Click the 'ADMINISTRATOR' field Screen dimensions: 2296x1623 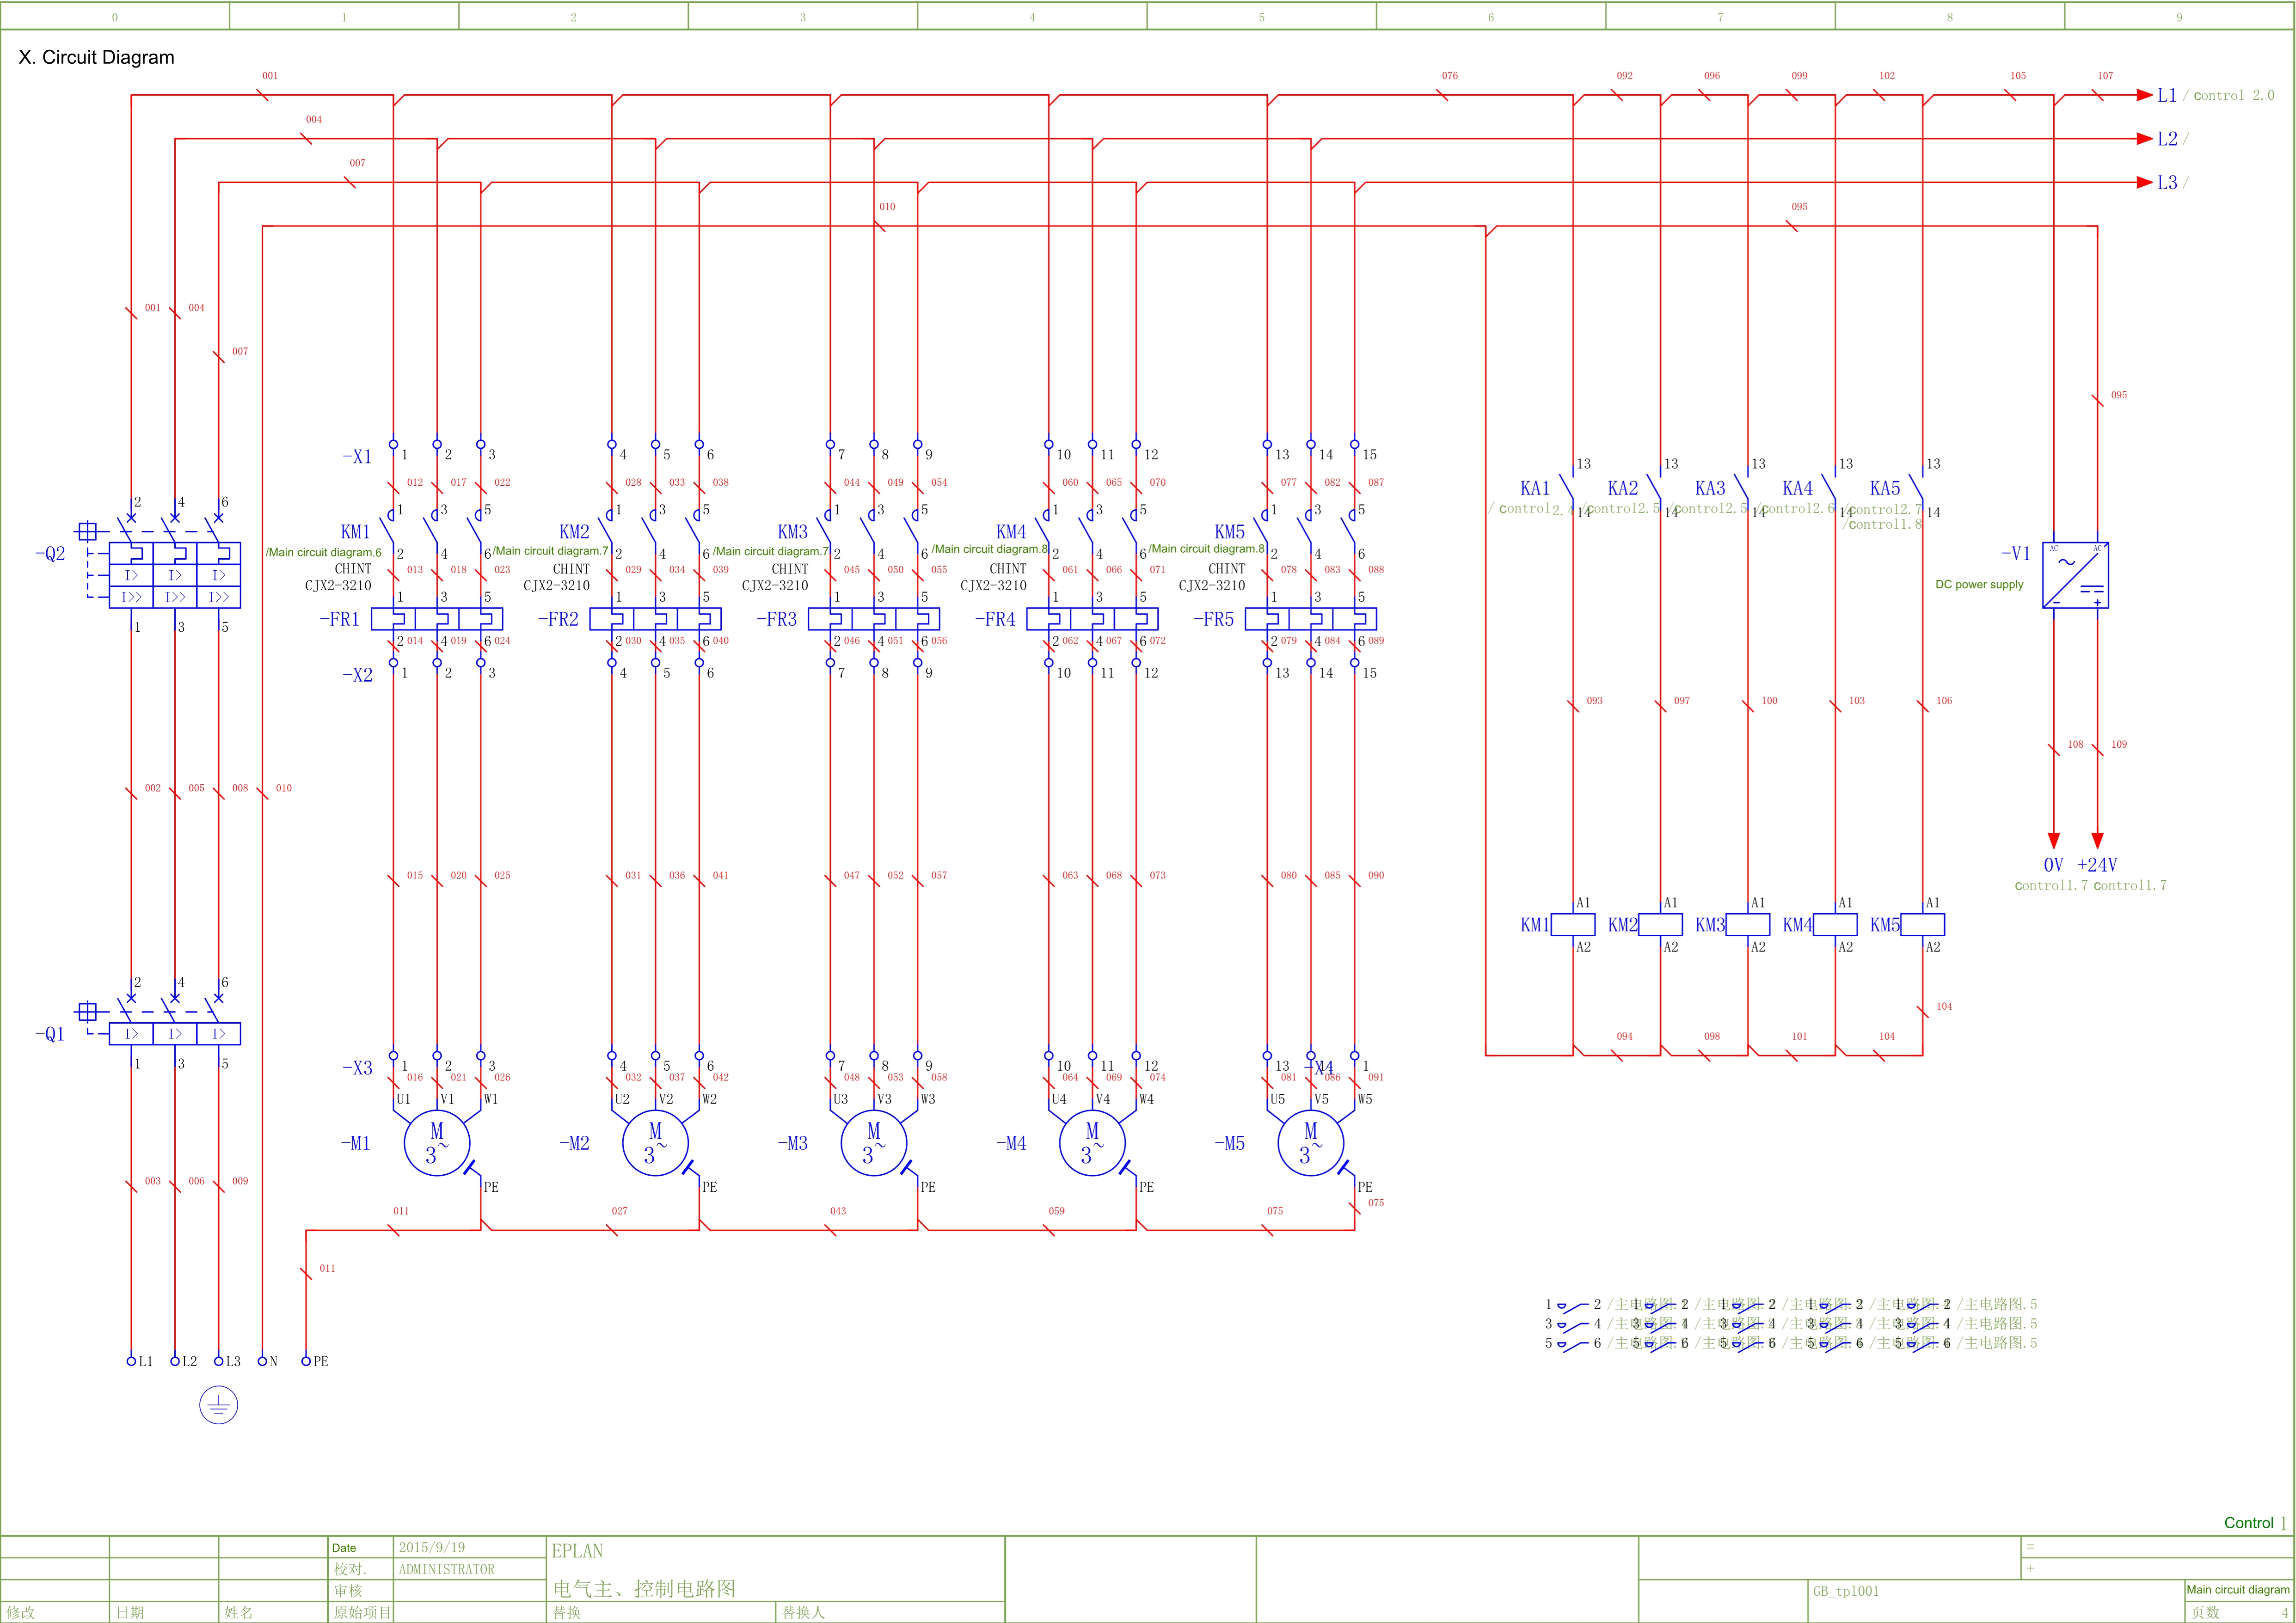(x=447, y=1569)
